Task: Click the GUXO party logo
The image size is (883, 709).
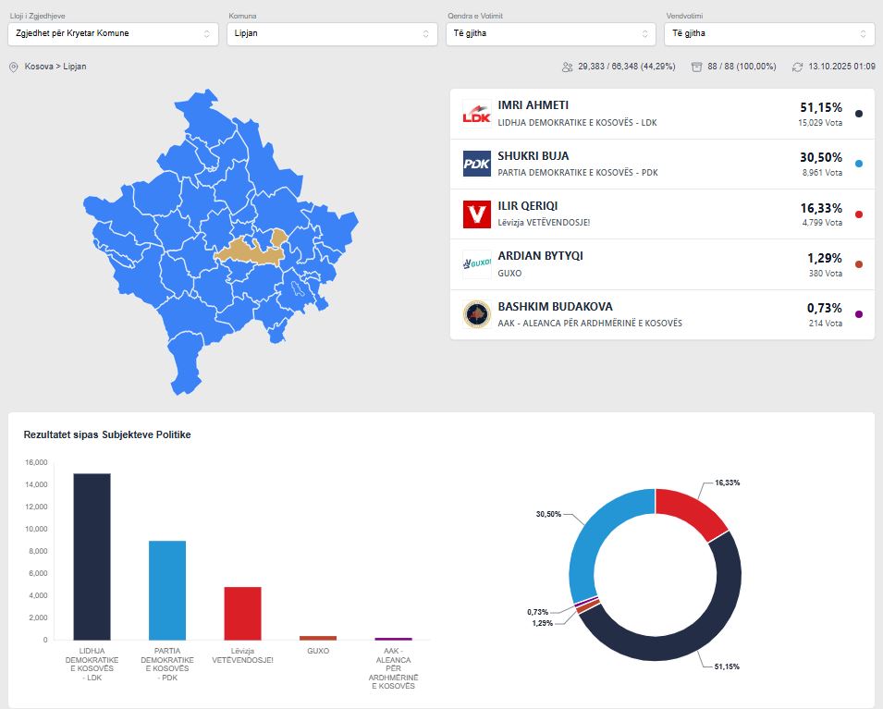Action: (476, 264)
